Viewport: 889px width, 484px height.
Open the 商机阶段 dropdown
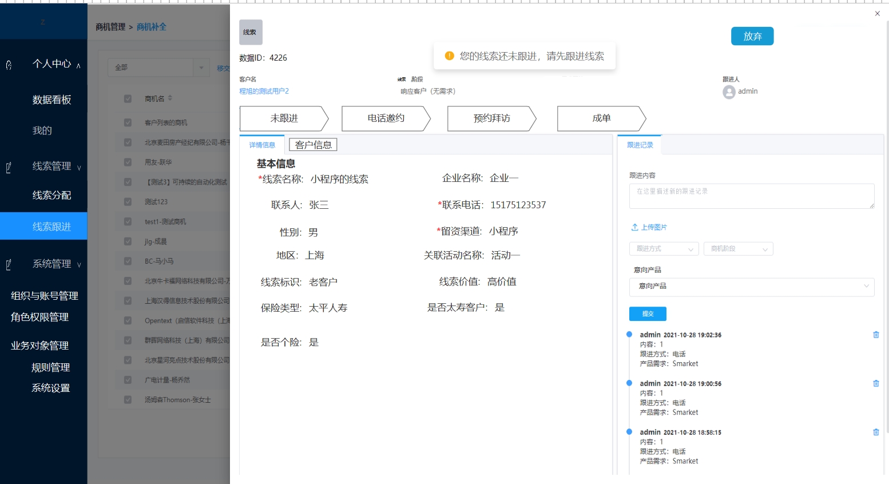click(738, 249)
